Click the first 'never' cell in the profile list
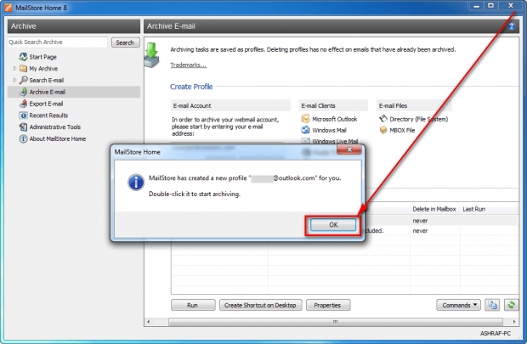 420,221
